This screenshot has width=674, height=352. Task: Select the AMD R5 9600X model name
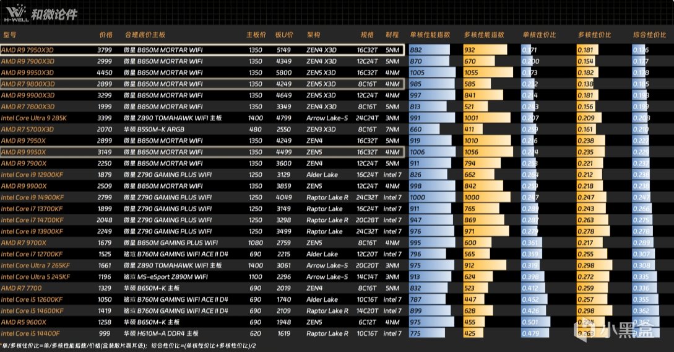click(24, 322)
